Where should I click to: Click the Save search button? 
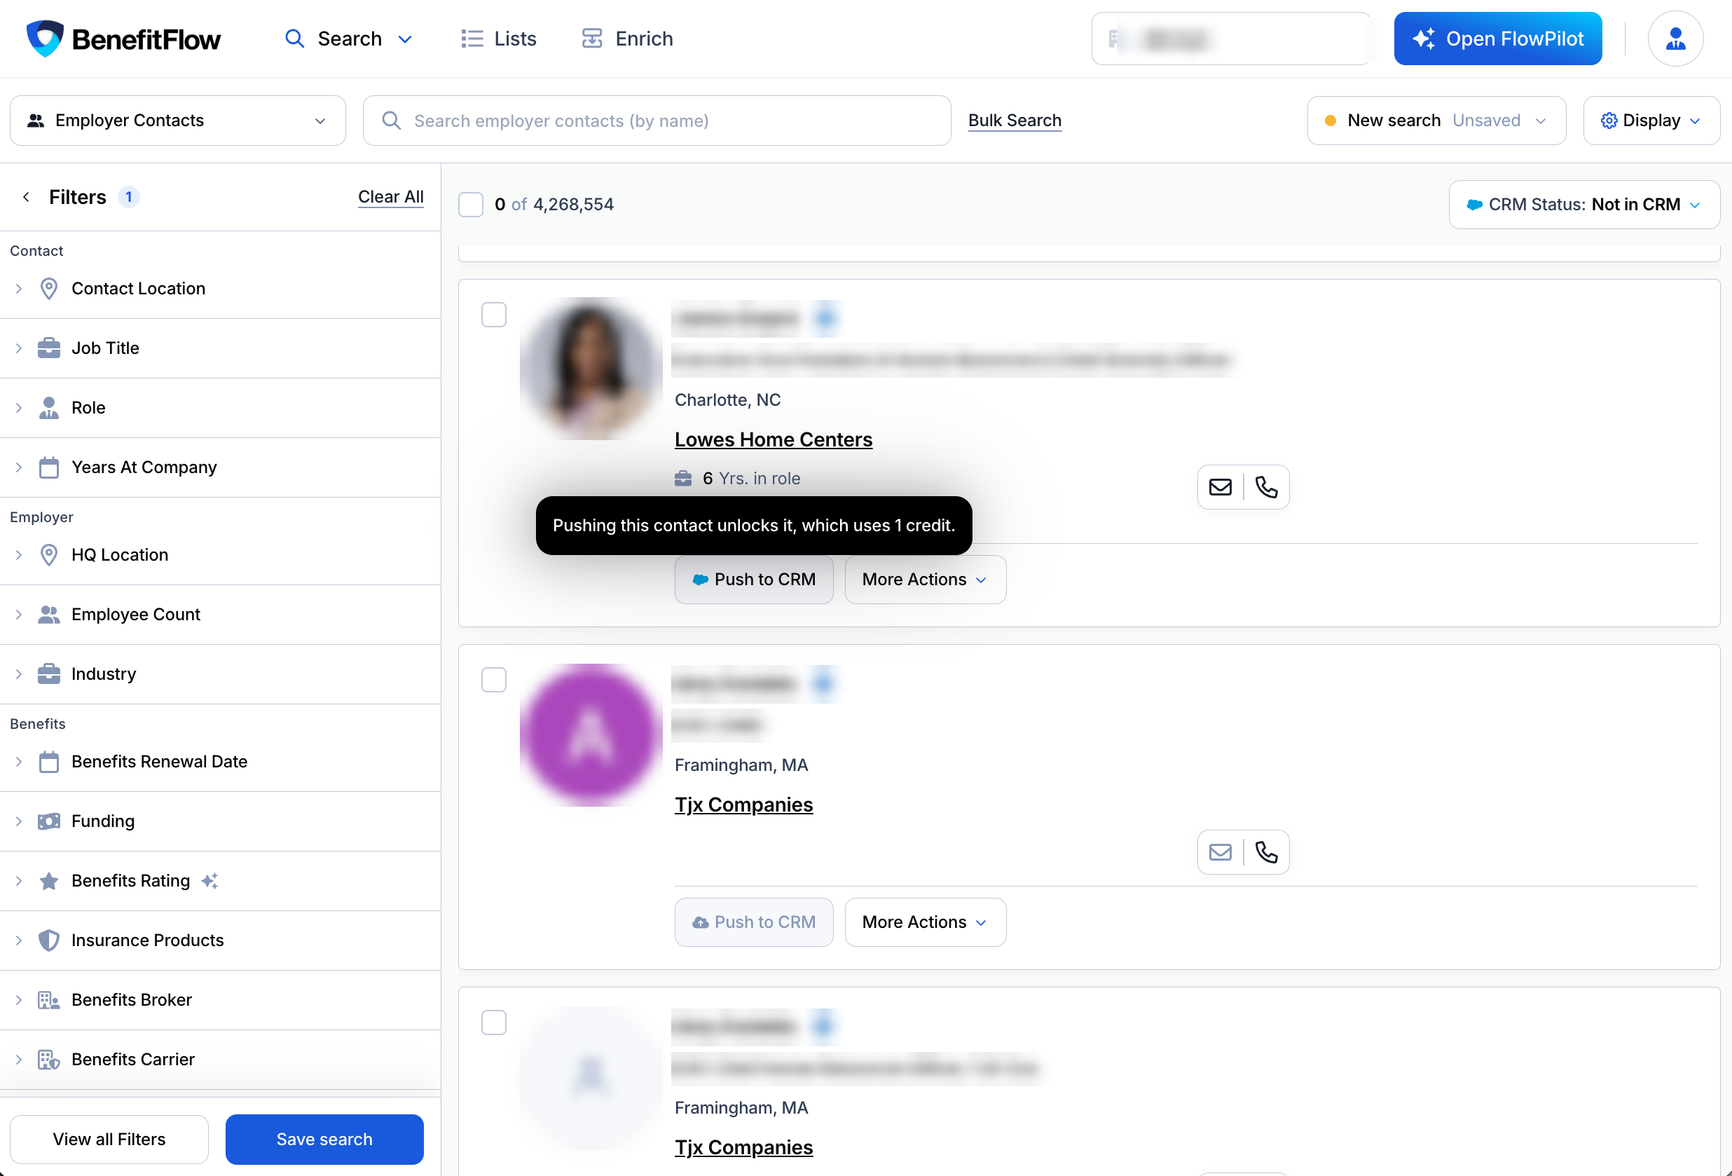click(324, 1139)
